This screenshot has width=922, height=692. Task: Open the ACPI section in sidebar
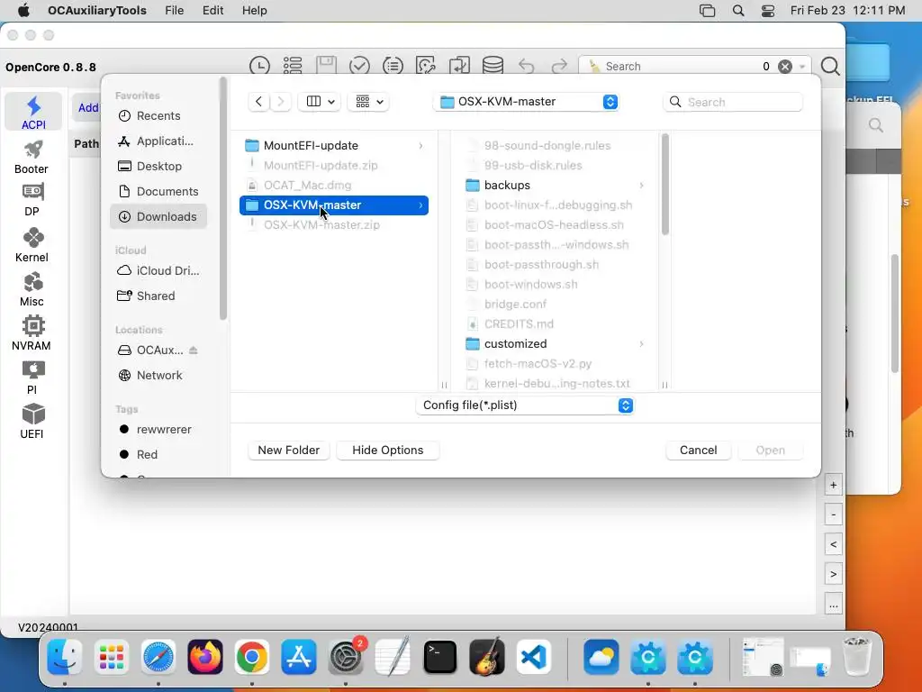[x=33, y=112]
